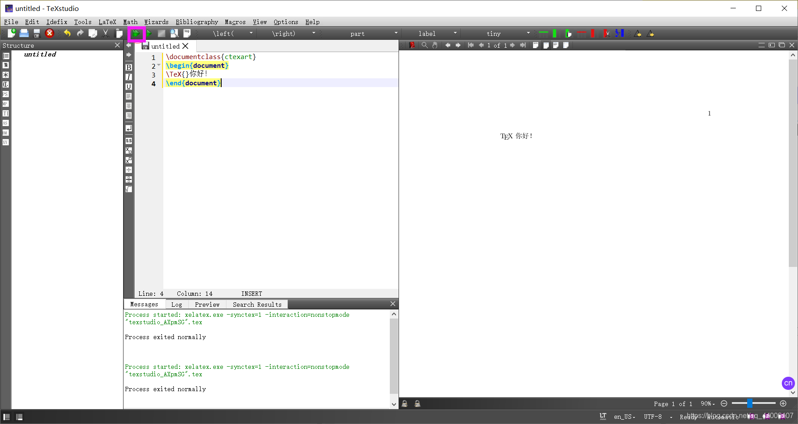Adjust the PDF zoom slider handle
The image size is (798, 424).
click(750, 403)
